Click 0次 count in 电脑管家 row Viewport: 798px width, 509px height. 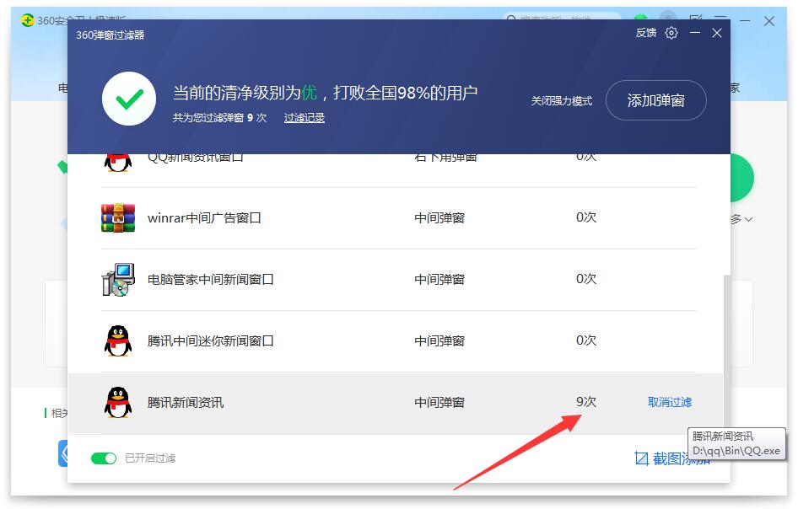point(585,279)
